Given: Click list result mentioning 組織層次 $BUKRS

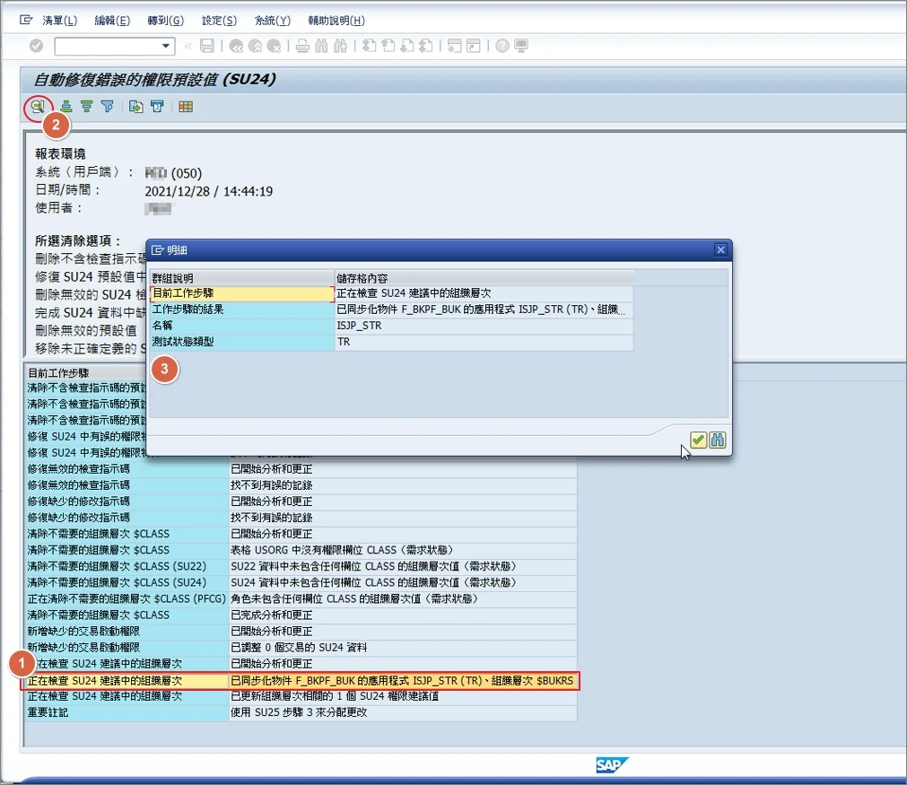Looking at the screenshot, I should tap(402, 681).
